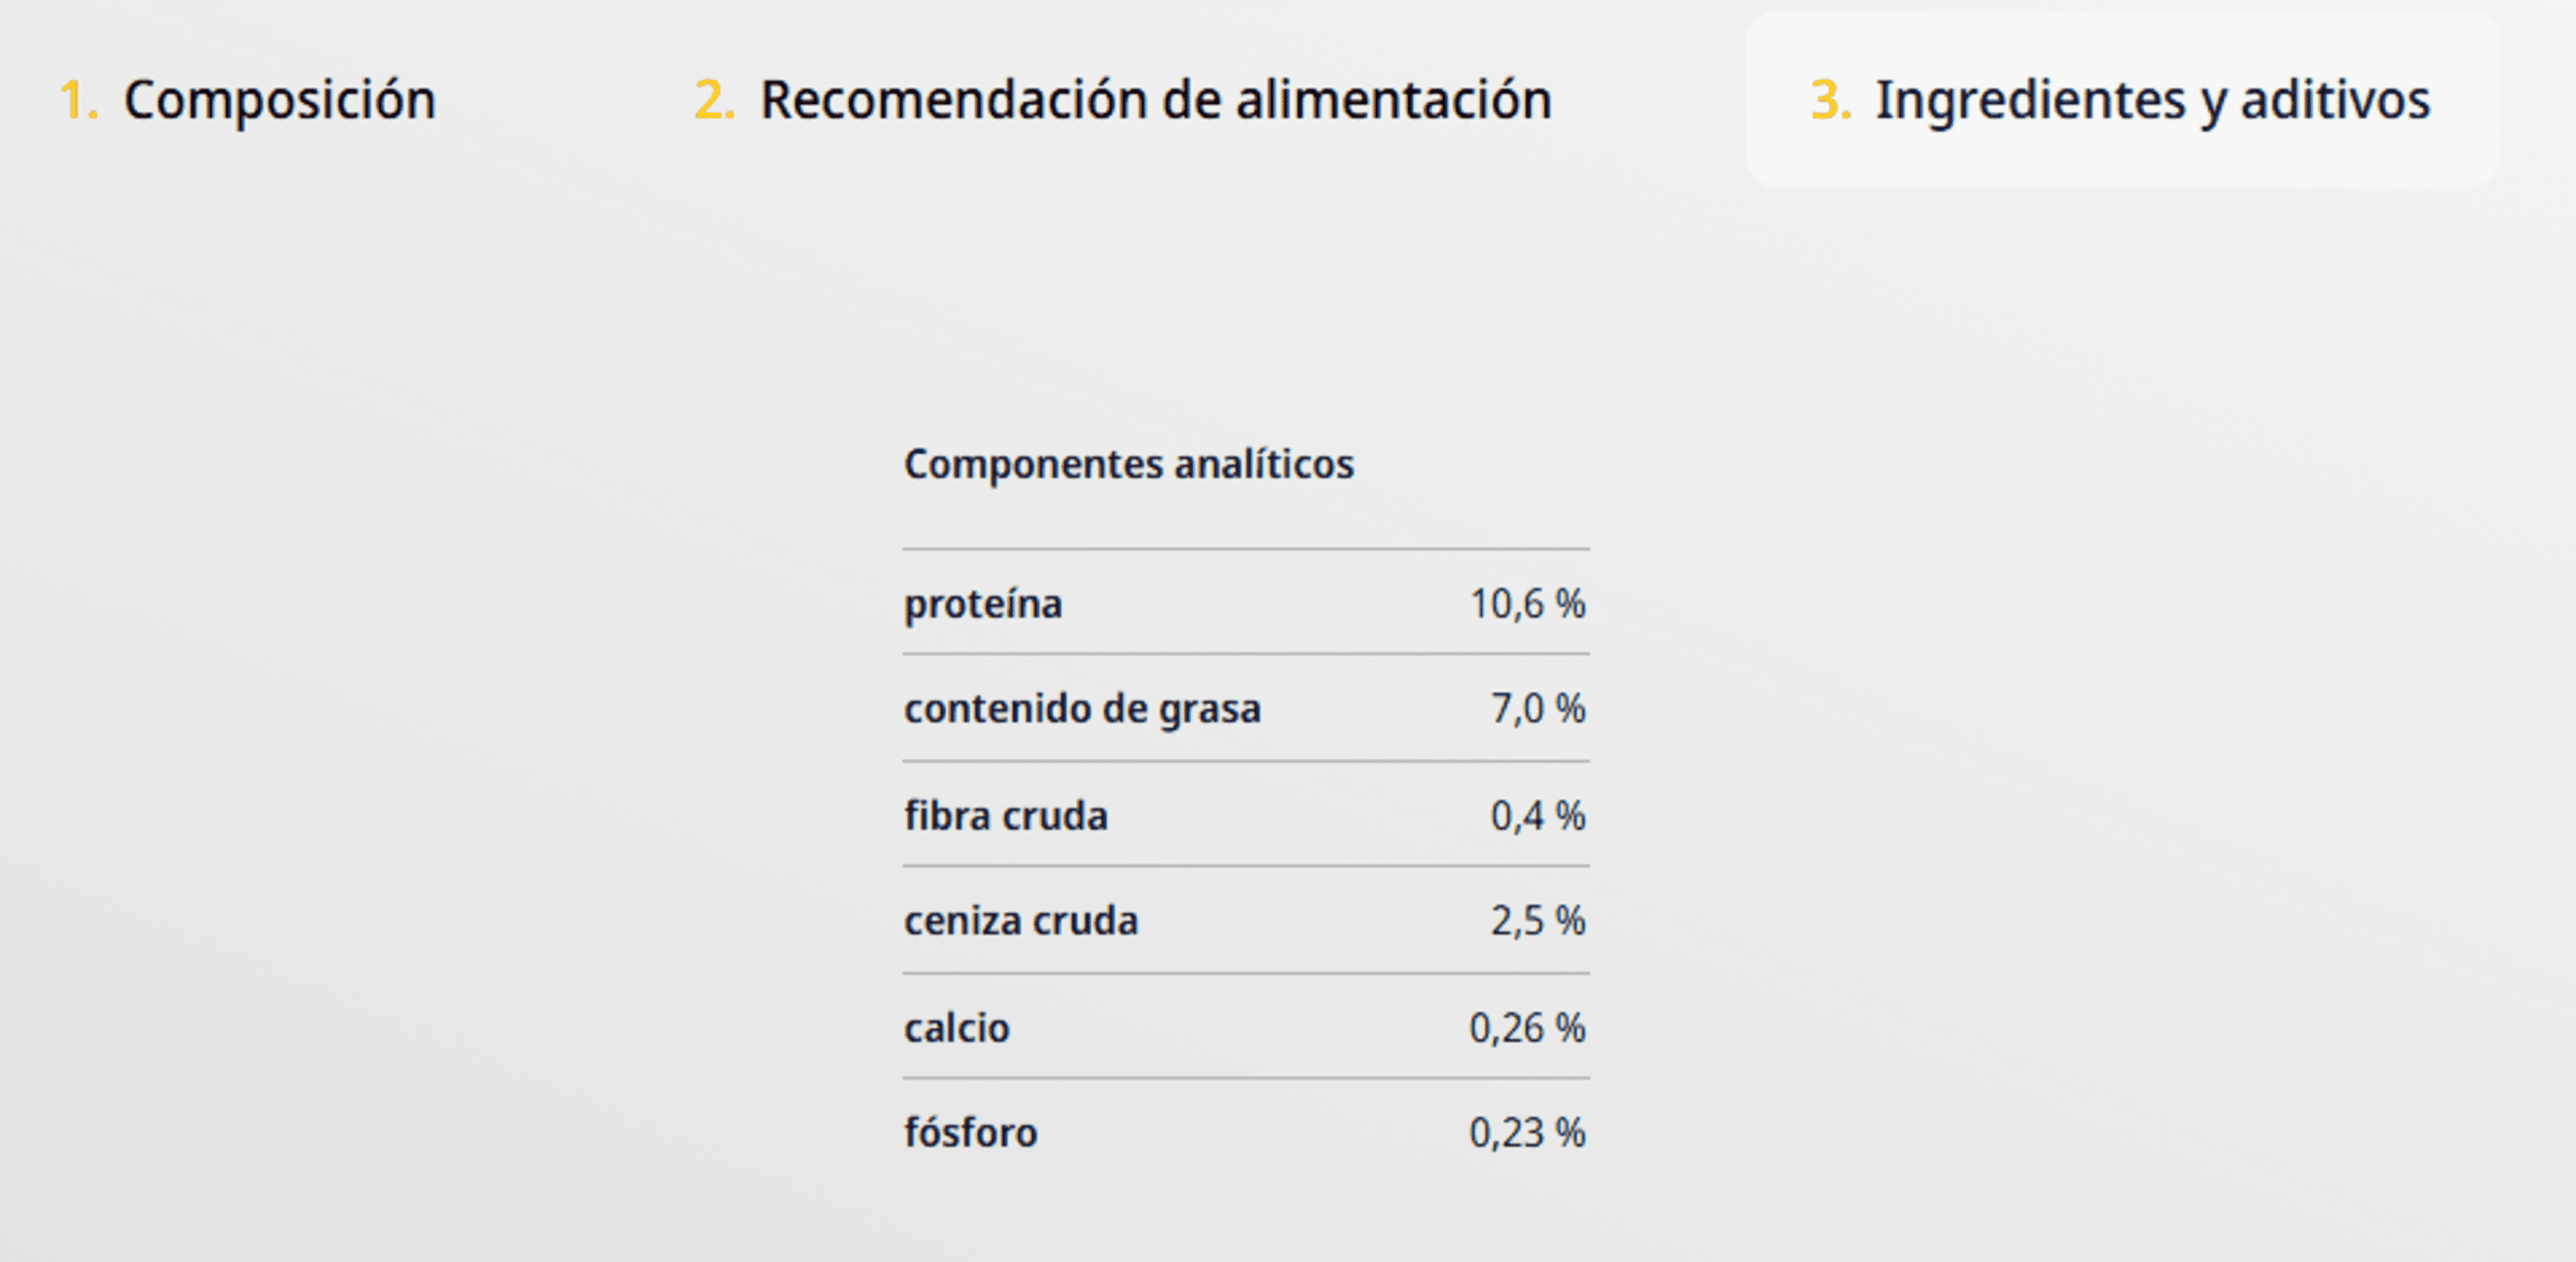Screen dimensions: 2576x1262
Task: Click the 10,6 % protein value
Action: click(x=1527, y=604)
